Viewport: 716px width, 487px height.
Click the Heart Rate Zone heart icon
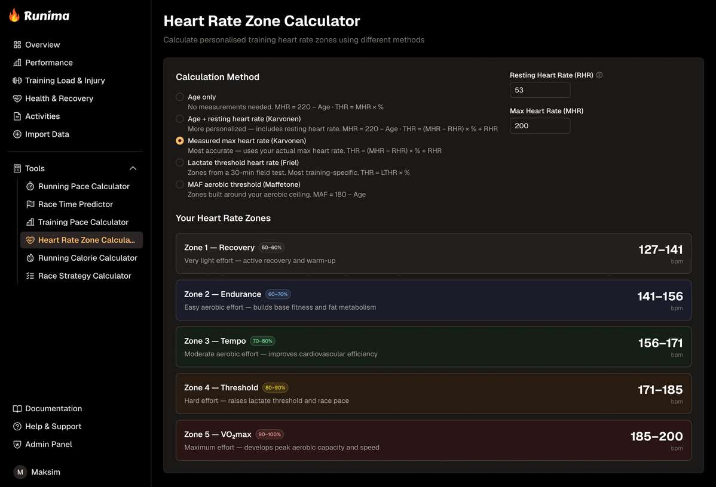(x=30, y=240)
